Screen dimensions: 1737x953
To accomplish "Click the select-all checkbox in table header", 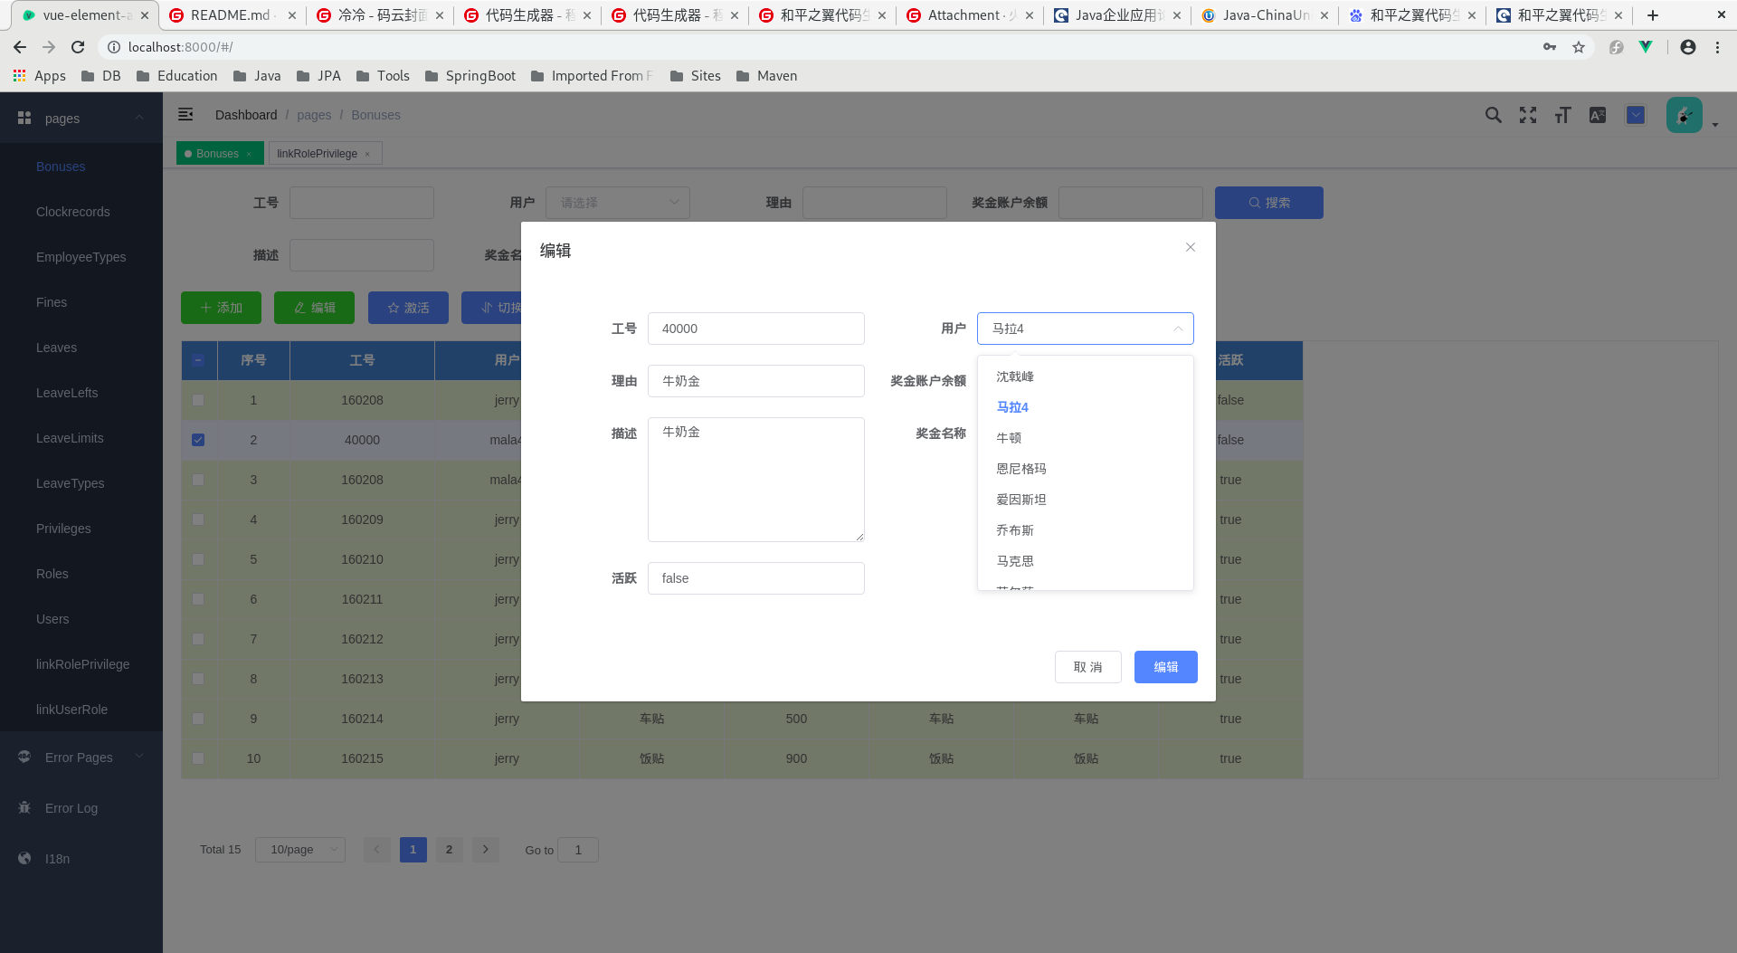I will pyautogui.click(x=199, y=360).
